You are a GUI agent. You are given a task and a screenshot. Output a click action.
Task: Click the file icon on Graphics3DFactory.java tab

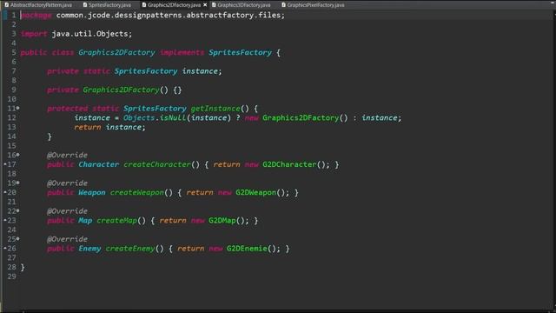click(x=214, y=5)
